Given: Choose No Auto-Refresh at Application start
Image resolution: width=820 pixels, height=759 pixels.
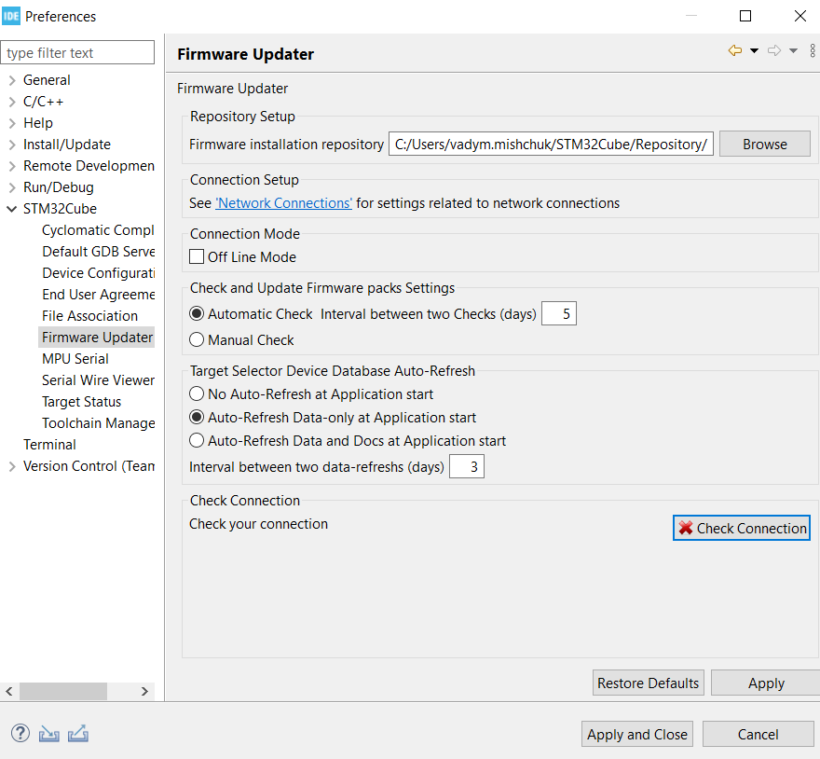Looking at the screenshot, I should coord(197,394).
